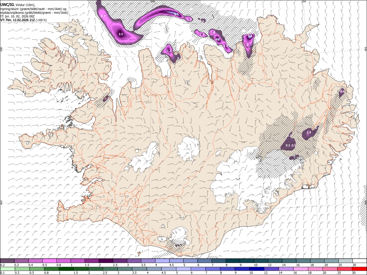
Task: Click the '0.2' label in upper legend
Action: click(x=2, y=265)
